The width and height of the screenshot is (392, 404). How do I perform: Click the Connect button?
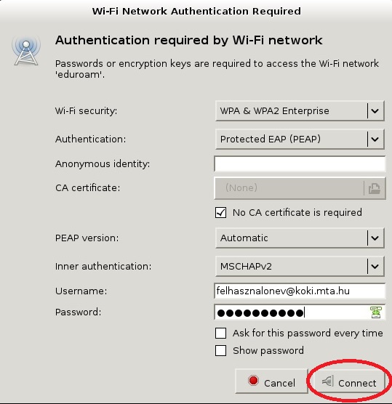(349, 381)
